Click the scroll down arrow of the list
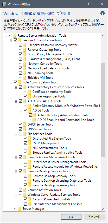This screenshot has height=223, width=108. tap(103, 209)
